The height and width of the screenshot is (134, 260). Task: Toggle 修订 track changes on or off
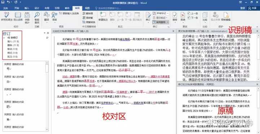148,16
